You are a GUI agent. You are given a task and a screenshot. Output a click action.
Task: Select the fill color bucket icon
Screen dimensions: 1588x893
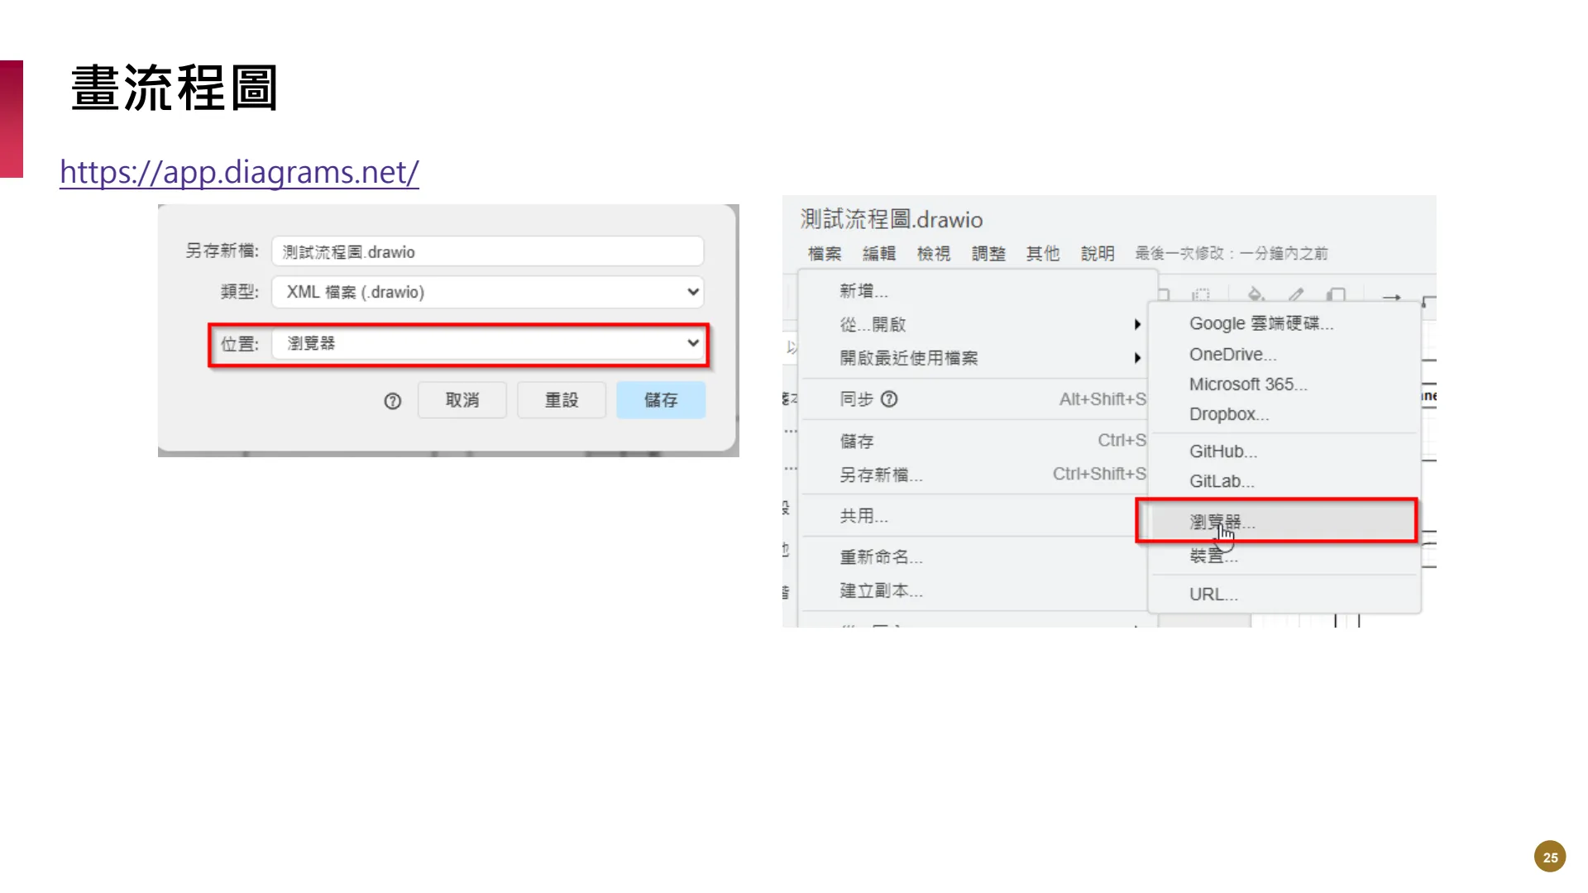1256,294
